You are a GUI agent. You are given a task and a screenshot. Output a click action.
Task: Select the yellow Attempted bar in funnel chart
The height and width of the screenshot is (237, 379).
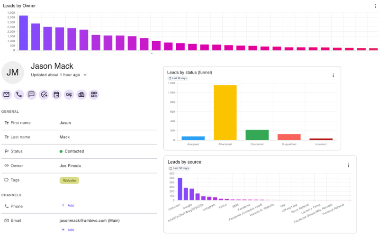pyautogui.click(x=225, y=113)
